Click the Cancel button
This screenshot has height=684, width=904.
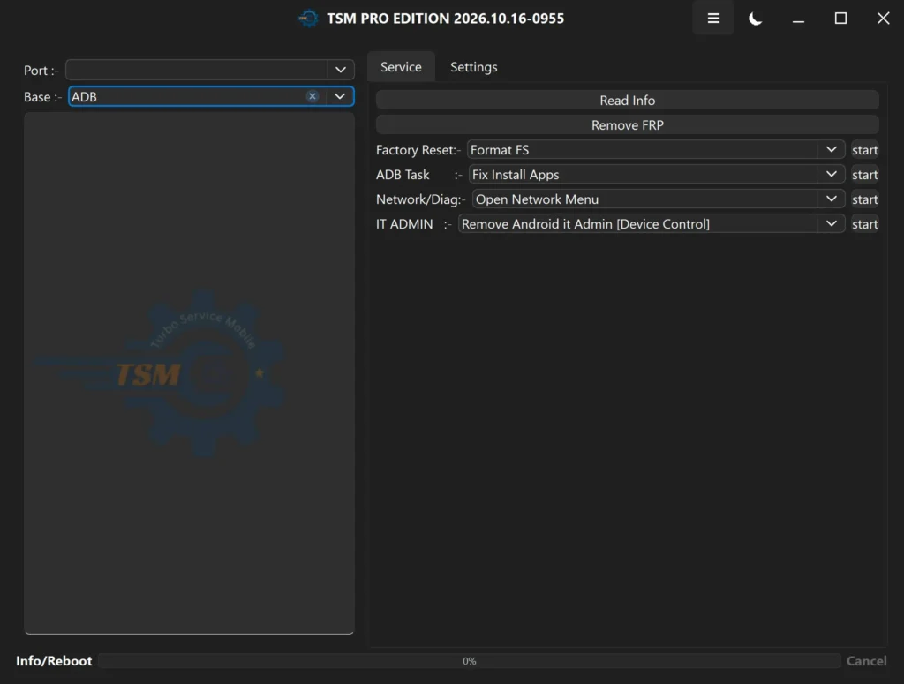click(x=867, y=661)
